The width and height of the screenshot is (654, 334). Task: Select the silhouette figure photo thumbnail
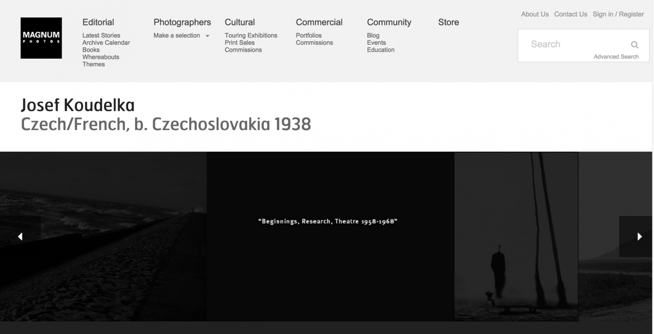pyautogui.click(x=516, y=236)
